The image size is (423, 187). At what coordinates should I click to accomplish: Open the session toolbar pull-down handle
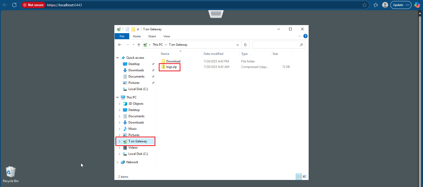point(216,14)
